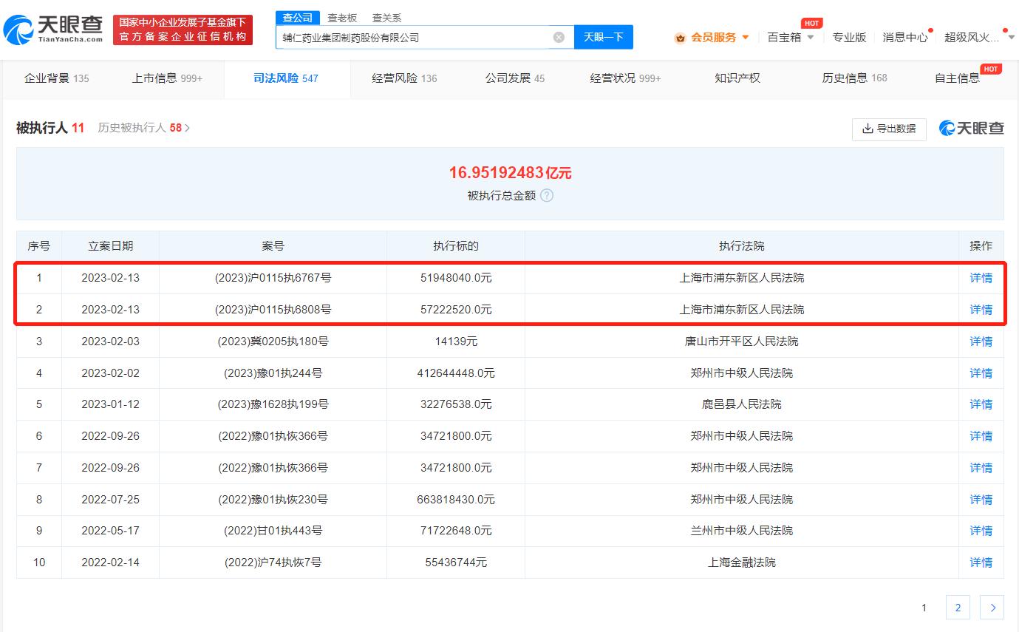This screenshot has height=632, width=1019.
Task: Select the 查公司 search tab
Action: (298, 18)
